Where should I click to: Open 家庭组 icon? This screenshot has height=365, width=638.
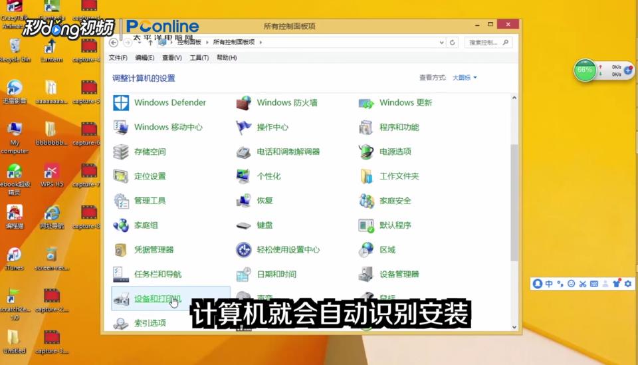tap(121, 225)
